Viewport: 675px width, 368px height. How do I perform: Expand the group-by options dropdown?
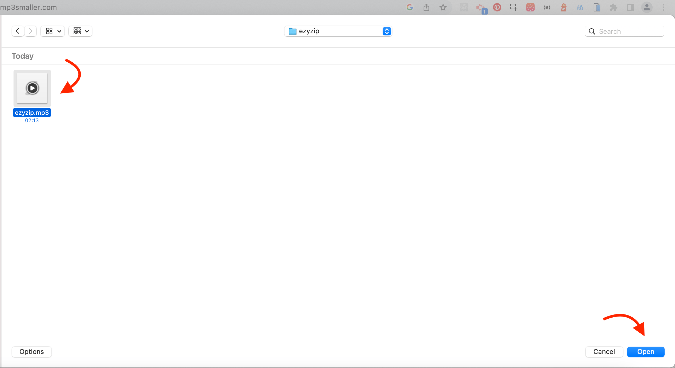coord(80,31)
